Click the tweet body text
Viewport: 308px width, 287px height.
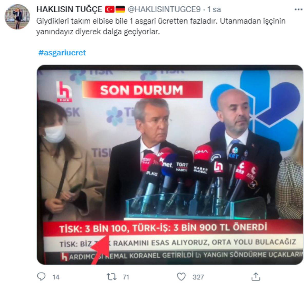[161, 26]
